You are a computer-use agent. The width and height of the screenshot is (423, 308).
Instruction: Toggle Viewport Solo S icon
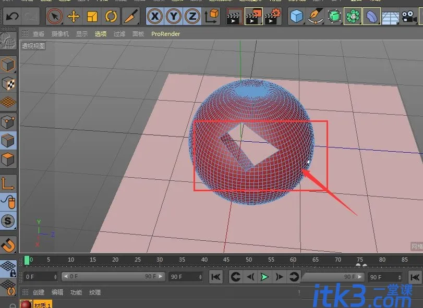pyautogui.click(x=8, y=221)
